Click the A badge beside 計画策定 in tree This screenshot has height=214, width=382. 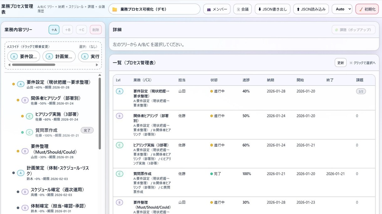tap(21, 173)
